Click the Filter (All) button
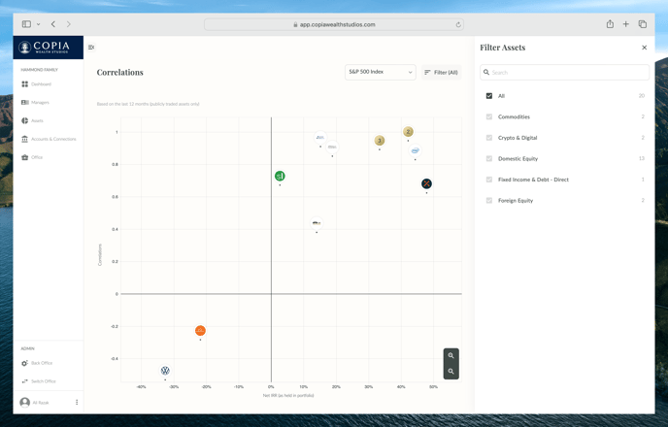This screenshot has width=668, height=427. [441, 72]
